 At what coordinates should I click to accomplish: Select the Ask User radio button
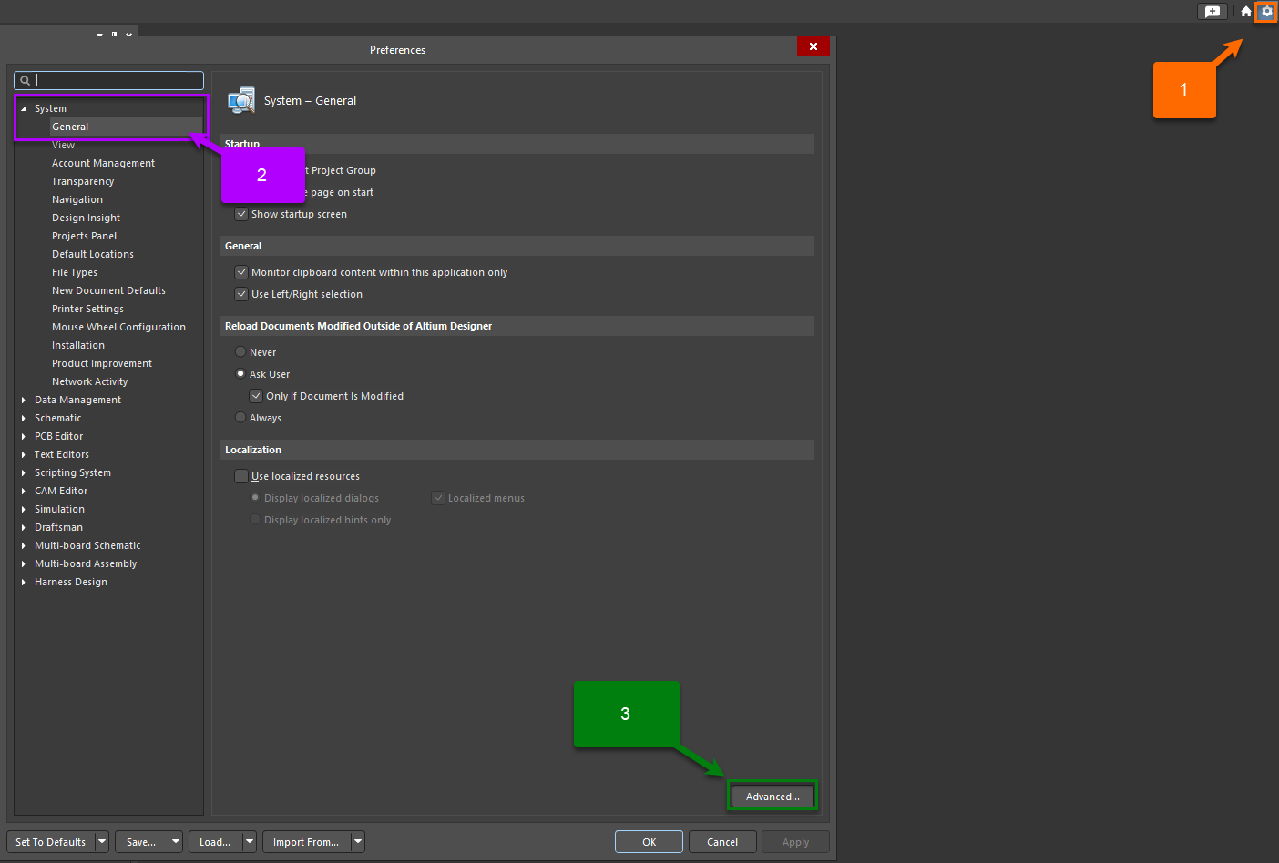click(240, 374)
